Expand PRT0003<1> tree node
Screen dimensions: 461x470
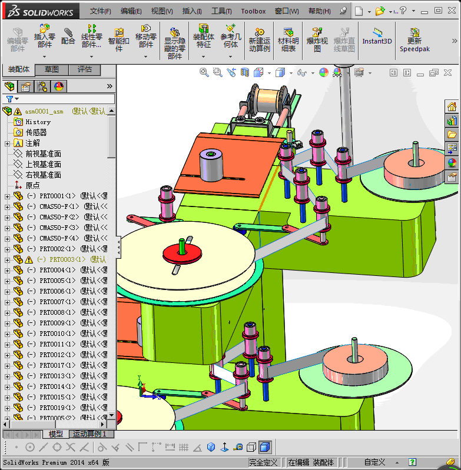click(x=7, y=260)
